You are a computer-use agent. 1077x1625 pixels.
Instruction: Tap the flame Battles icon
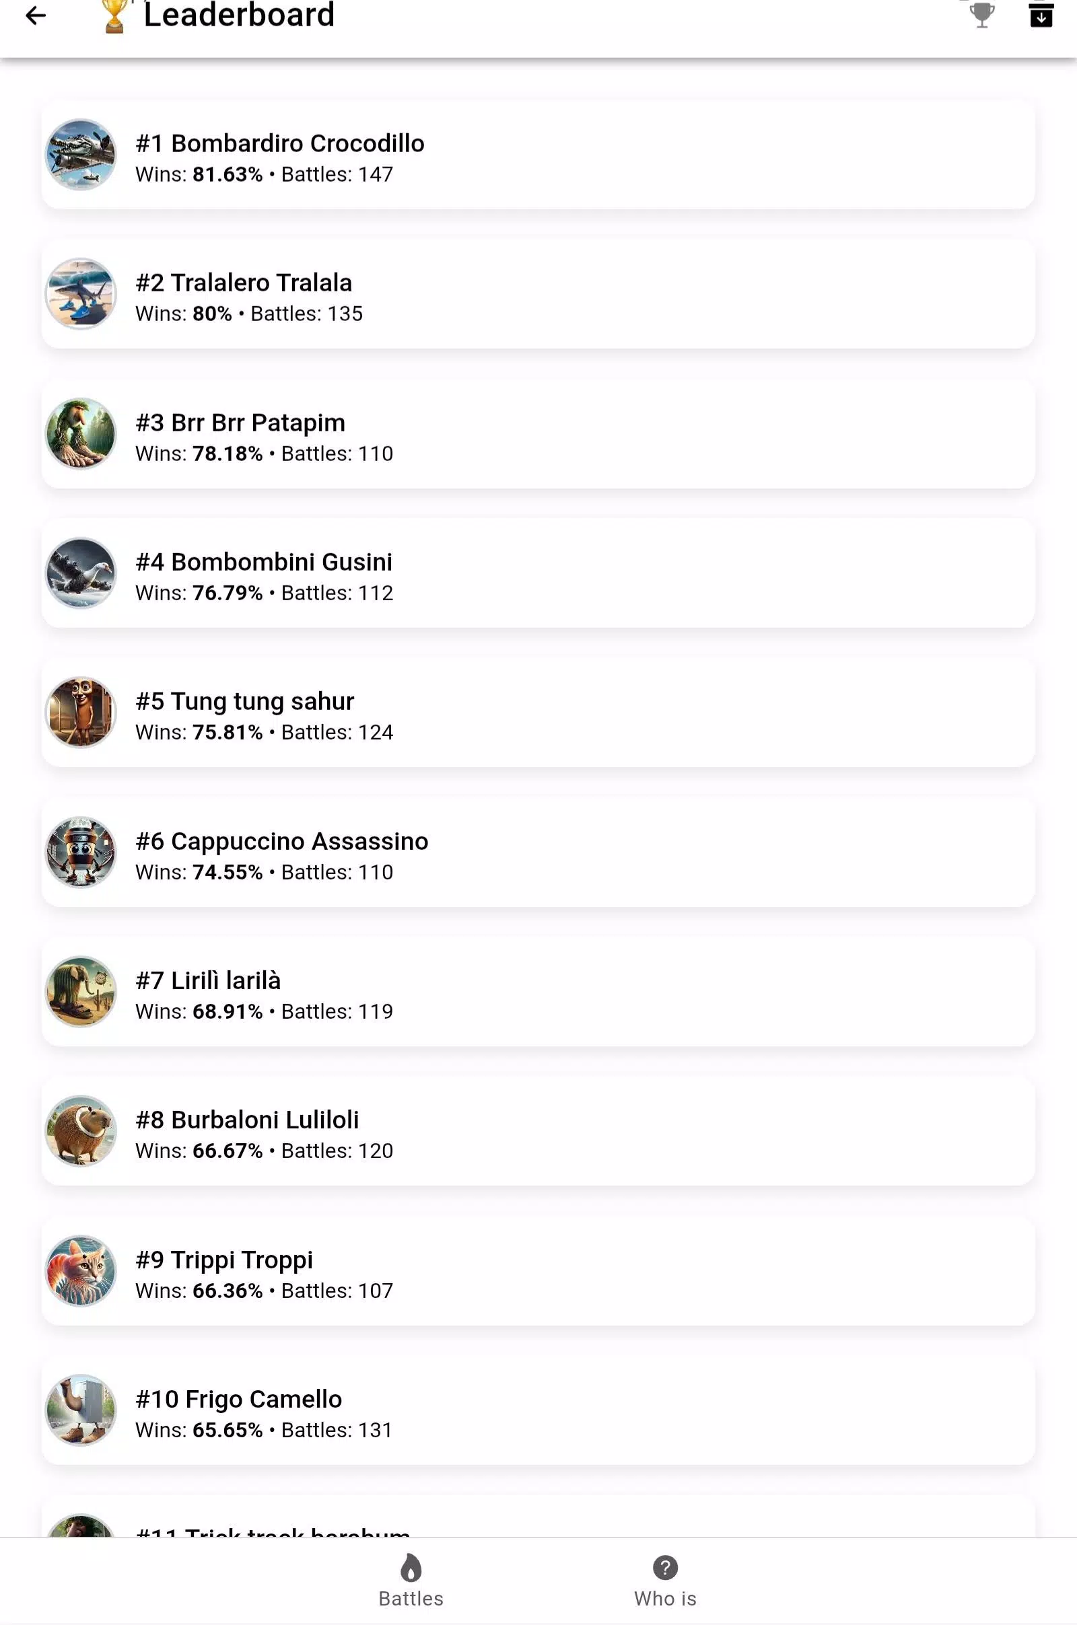(x=411, y=1567)
